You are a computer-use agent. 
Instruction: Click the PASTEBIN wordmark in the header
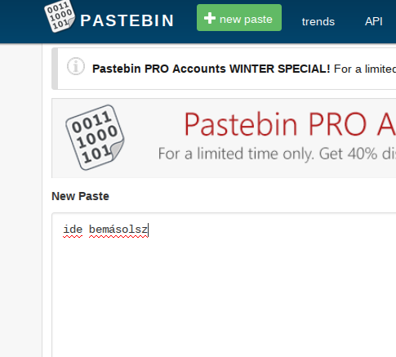coord(127,20)
